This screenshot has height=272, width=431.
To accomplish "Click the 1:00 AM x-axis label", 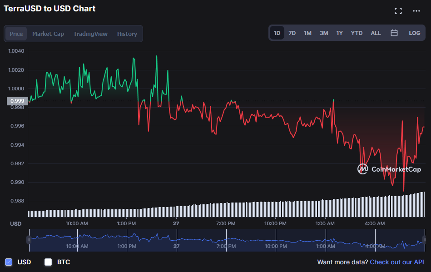I will coord(325,223).
